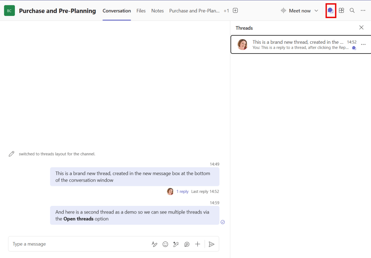
Task: Close the Threads panel
Action: coord(361,28)
